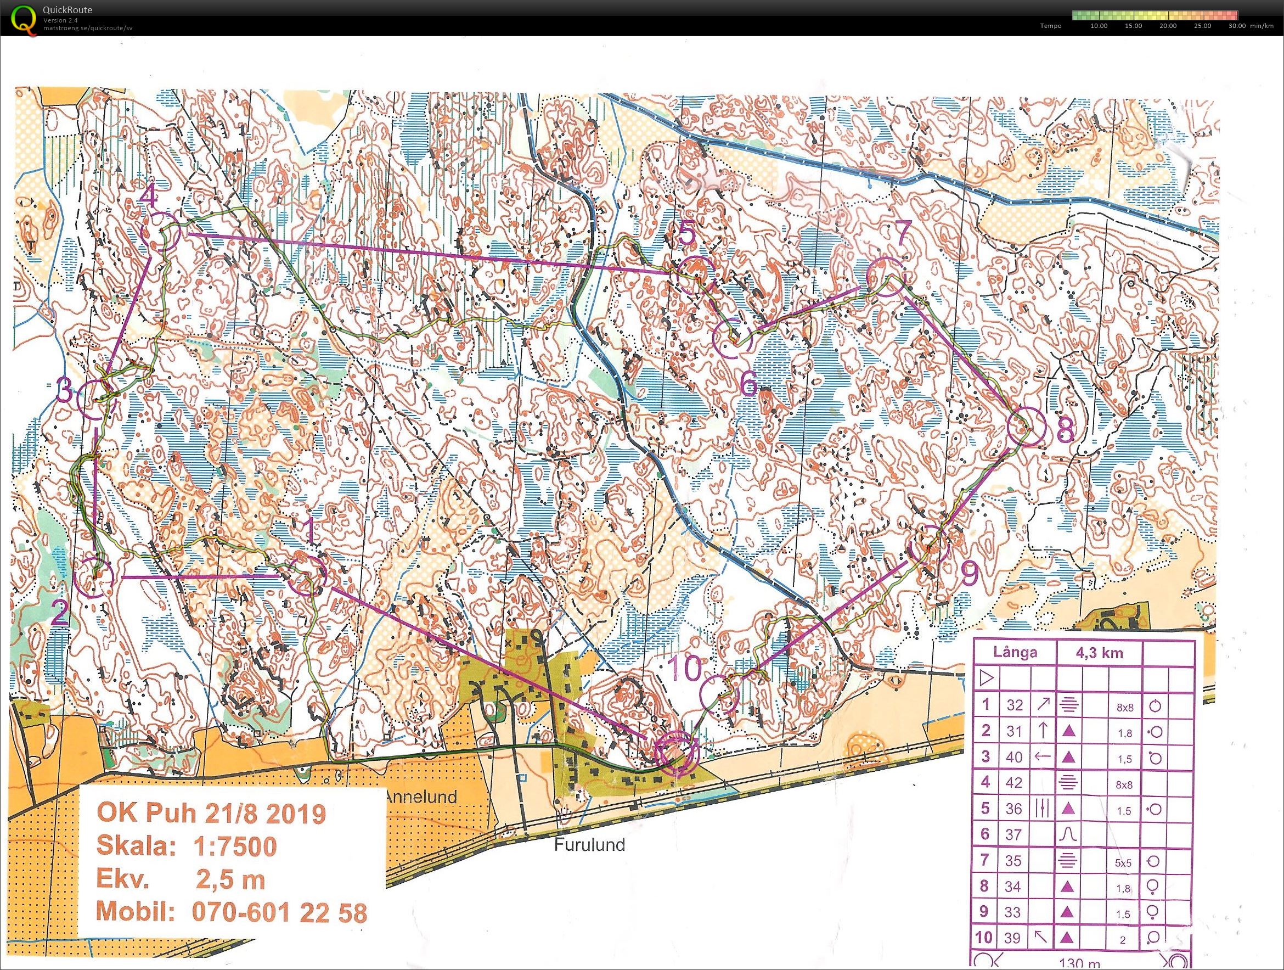Click the knoll symbol in row 6
The image size is (1284, 970).
point(1068,834)
